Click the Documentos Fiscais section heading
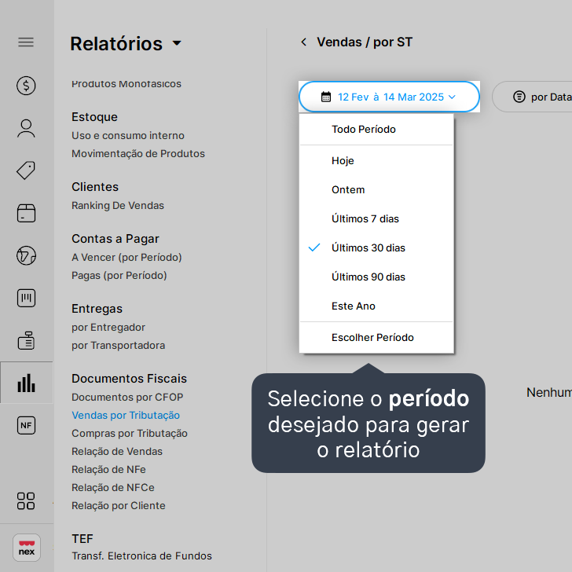The image size is (572, 572). click(129, 379)
